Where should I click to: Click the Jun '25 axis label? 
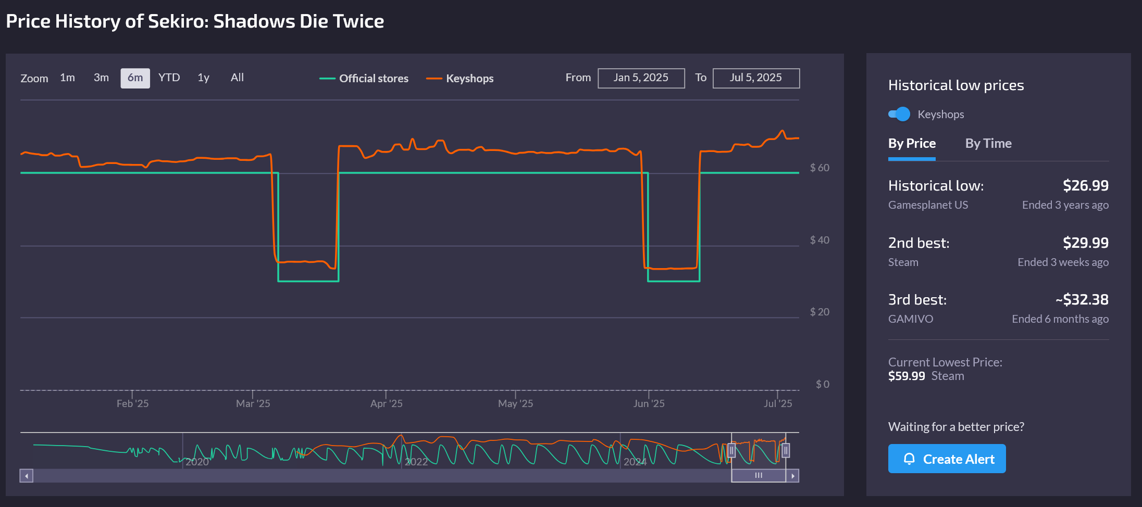click(649, 403)
